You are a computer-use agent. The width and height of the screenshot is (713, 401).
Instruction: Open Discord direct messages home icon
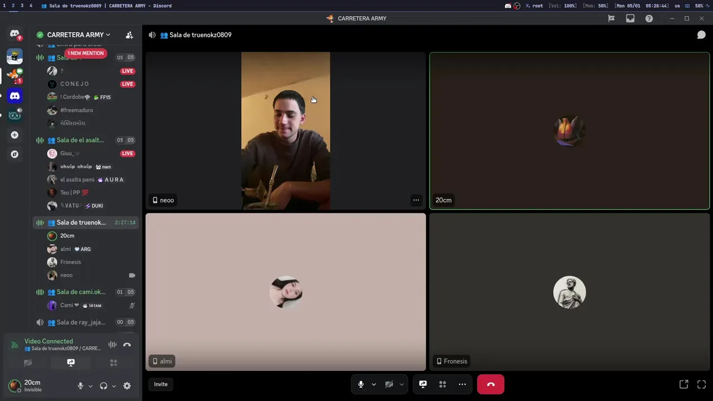pyautogui.click(x=14, y=34)
